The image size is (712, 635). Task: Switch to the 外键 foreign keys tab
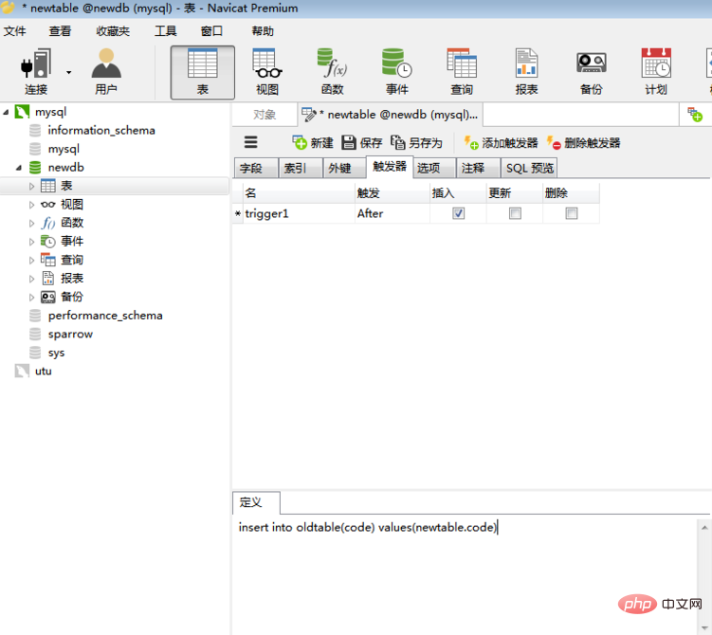345,169
